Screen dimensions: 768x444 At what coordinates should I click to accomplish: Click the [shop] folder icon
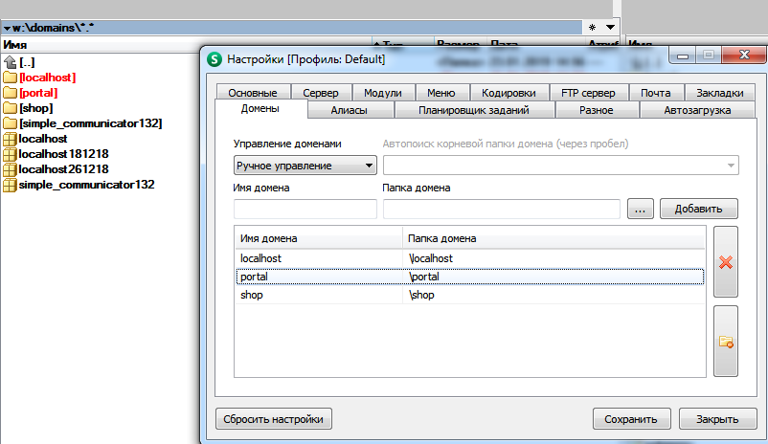point(11,108)
